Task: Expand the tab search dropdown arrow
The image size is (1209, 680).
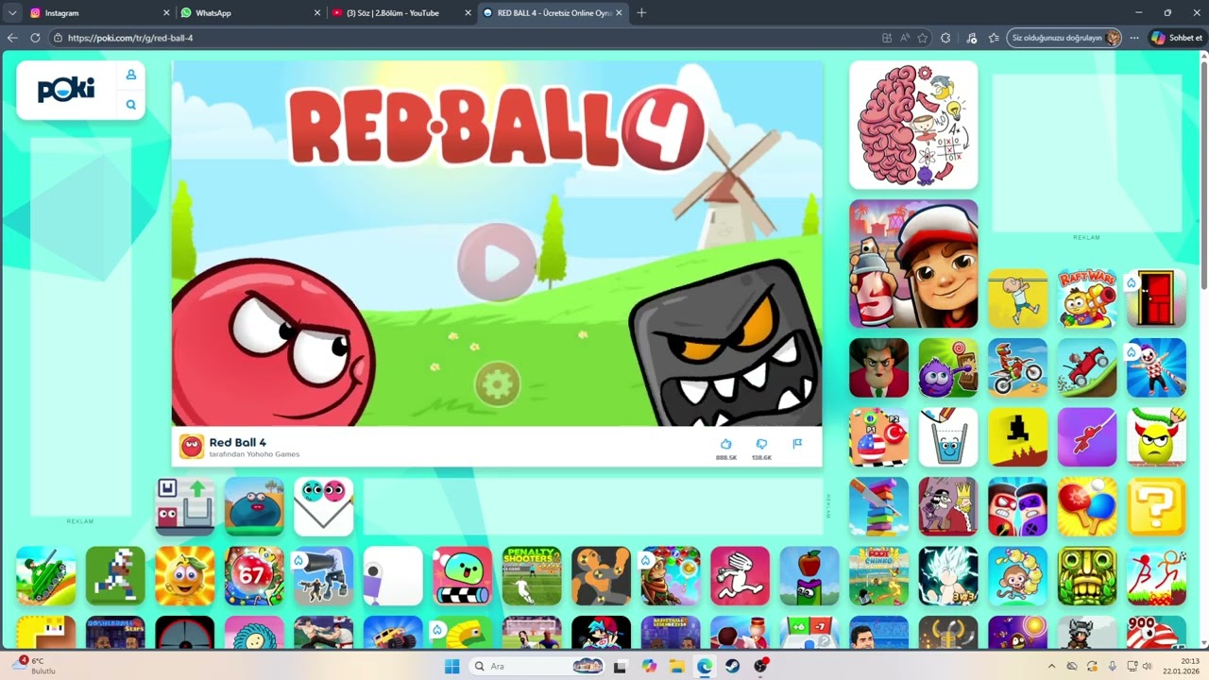Action: click(x=12, y=13)
